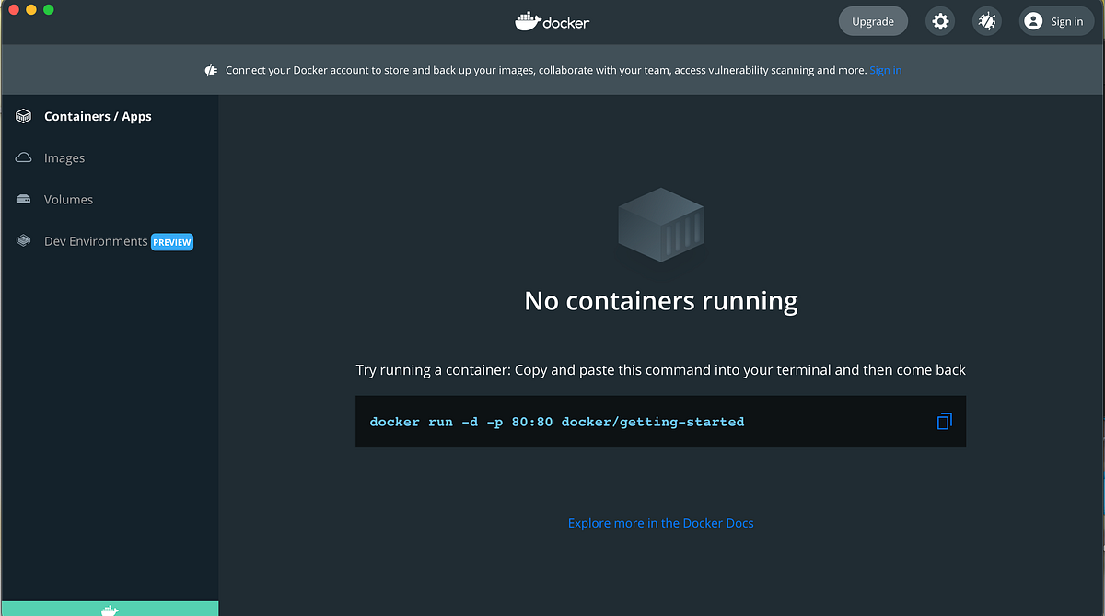Click the Sign in button at top right

(x=1056, y=20)
